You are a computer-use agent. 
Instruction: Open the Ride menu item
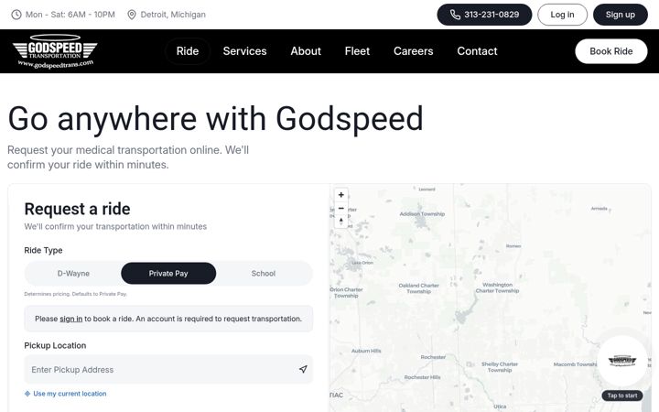[x=188, y=51]
